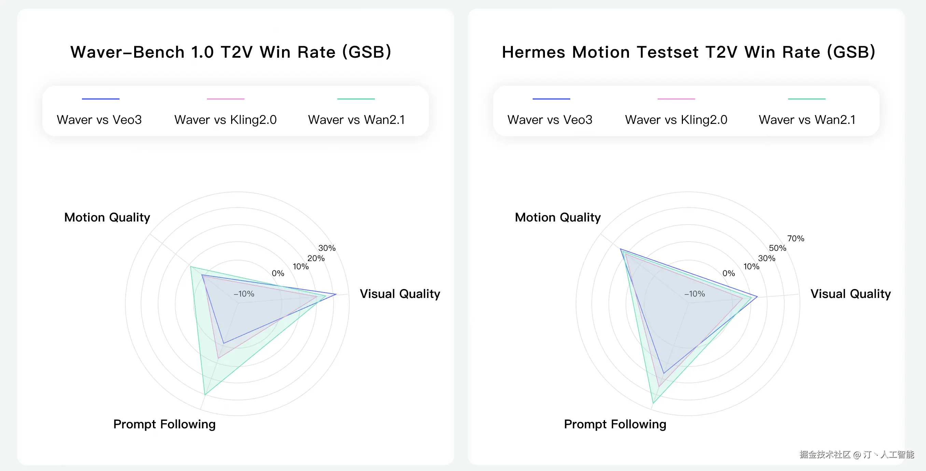Click blue Veo3 line swatch in Waver-Bench legend
926x471 pixels.
(x=101, y=99)
